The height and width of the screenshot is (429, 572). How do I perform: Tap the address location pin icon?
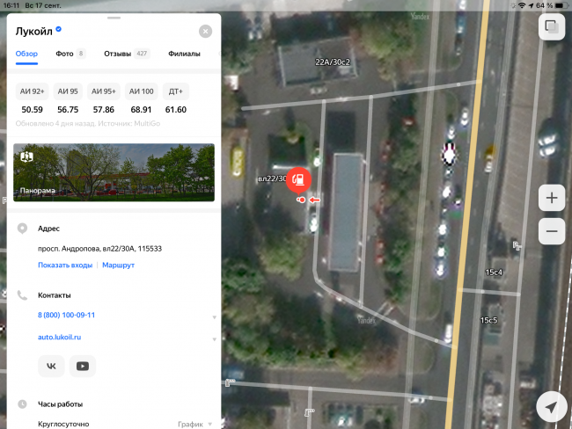coord(22,229)
